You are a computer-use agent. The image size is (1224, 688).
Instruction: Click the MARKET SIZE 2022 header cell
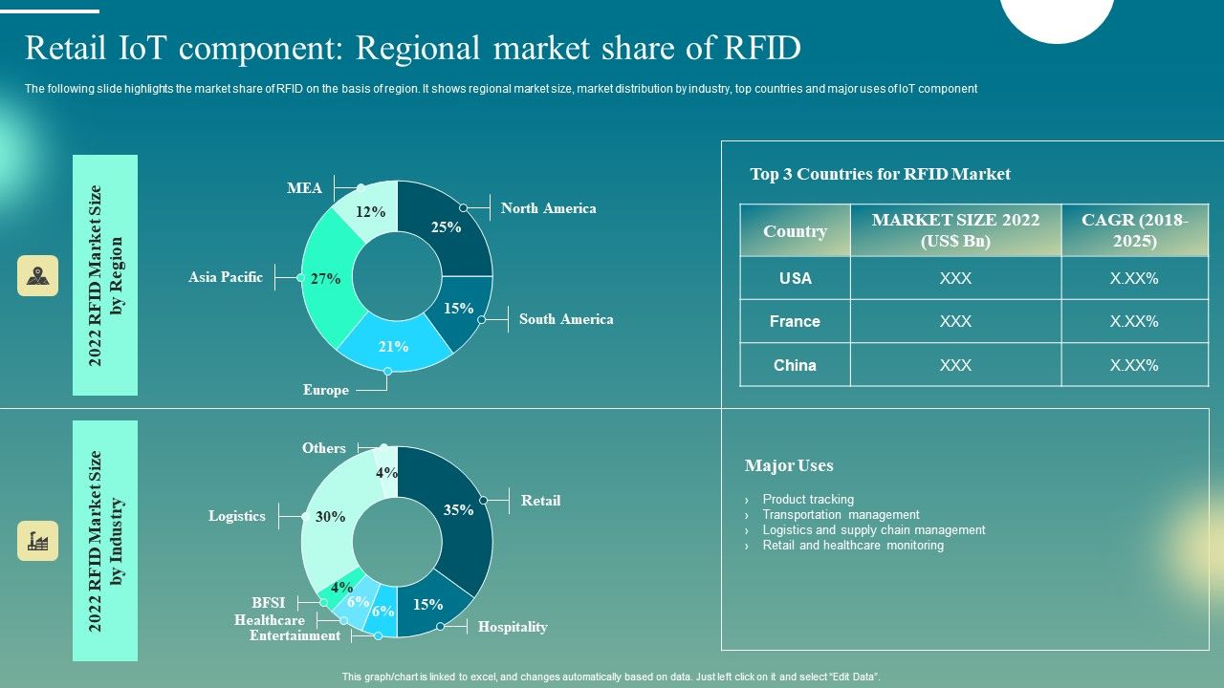coord(955,230)
